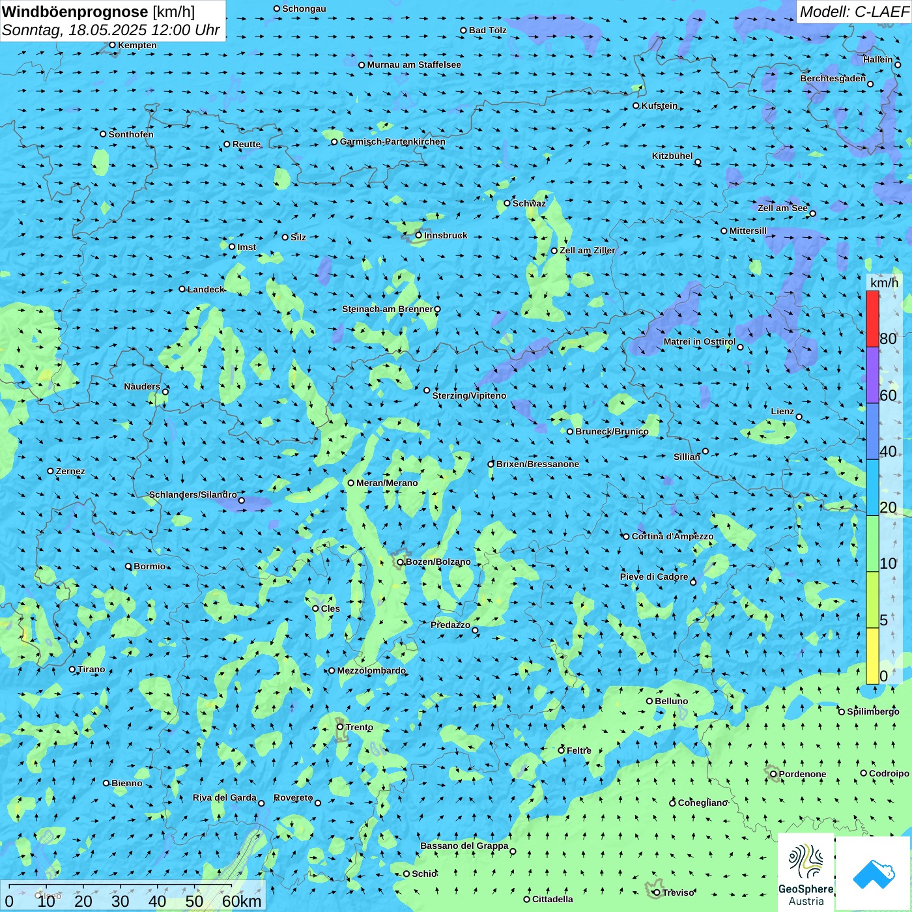The width and height of the screenshot is (912, 912).
Task: Click the purple legend band between 60 and 80
Action: point(872,375)
